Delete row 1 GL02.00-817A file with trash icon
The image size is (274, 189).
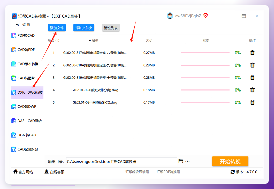(x=252, y=53)
